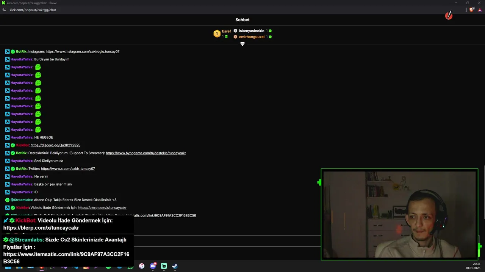This screenshot has width=485, height=272.
Task: Click HayattaYalniz on 'Seni Dinliyorum da' message
Action: click(x=22, y=161)
